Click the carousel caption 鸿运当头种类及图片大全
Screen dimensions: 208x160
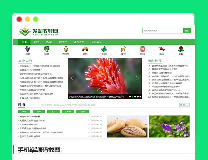(96, 97)
